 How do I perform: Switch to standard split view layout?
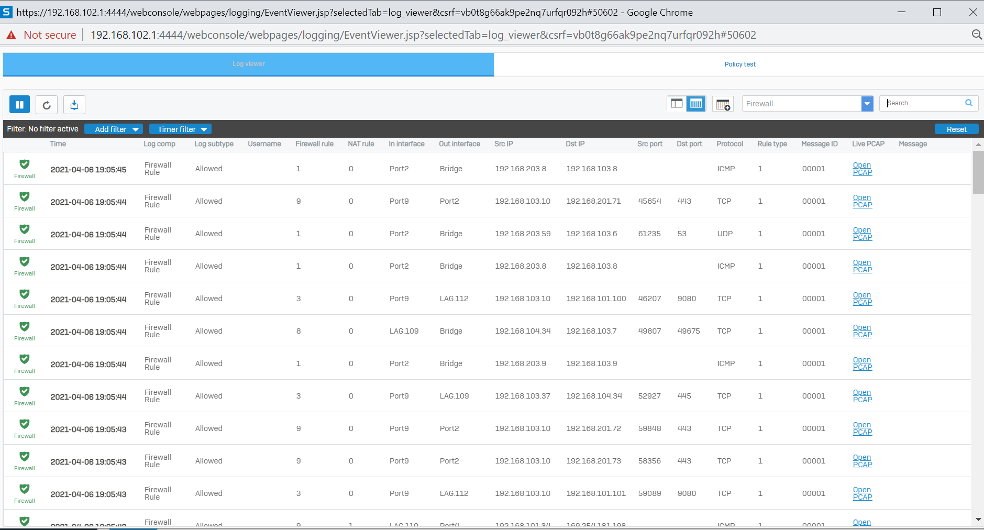pos(677,104)
